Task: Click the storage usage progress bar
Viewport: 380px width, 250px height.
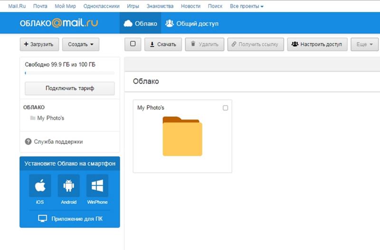Action: pos(69,73)
